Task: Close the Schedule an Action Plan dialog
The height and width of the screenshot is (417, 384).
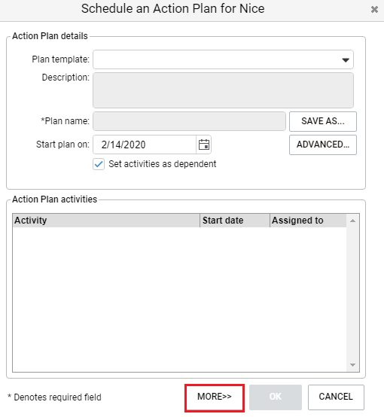Action: click(x=374, y=10)
